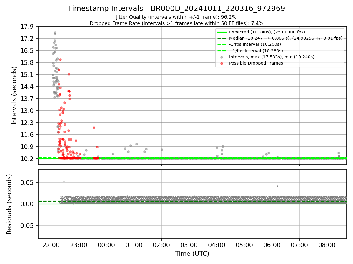Viewport: 353px width, 264px height.
Task: Click the solid green line sample in the legend
Action: click(x=222, y=32)
